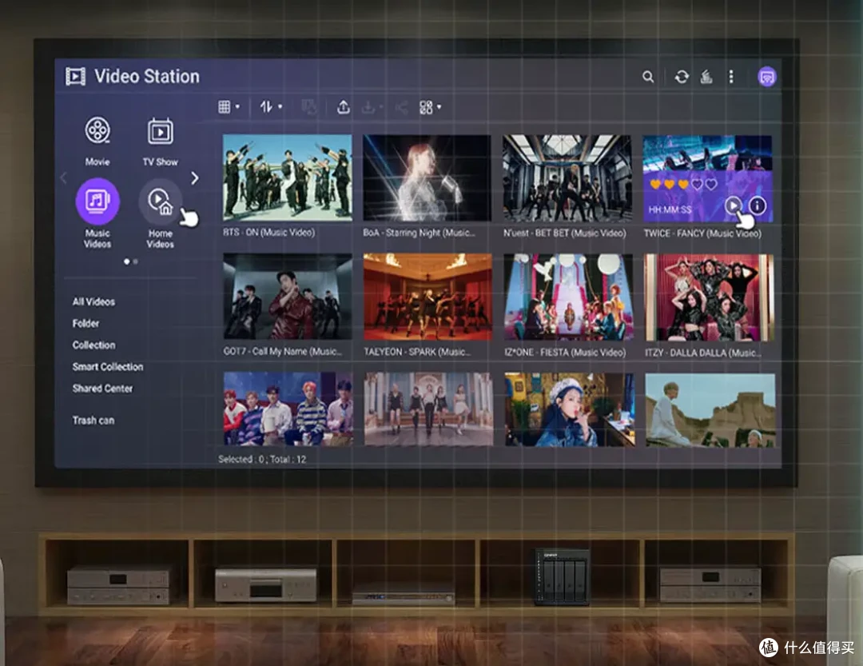The height and width of the screenshot is (666, 863).
Task: Open the three-dot more options menu
Action: 731,77
